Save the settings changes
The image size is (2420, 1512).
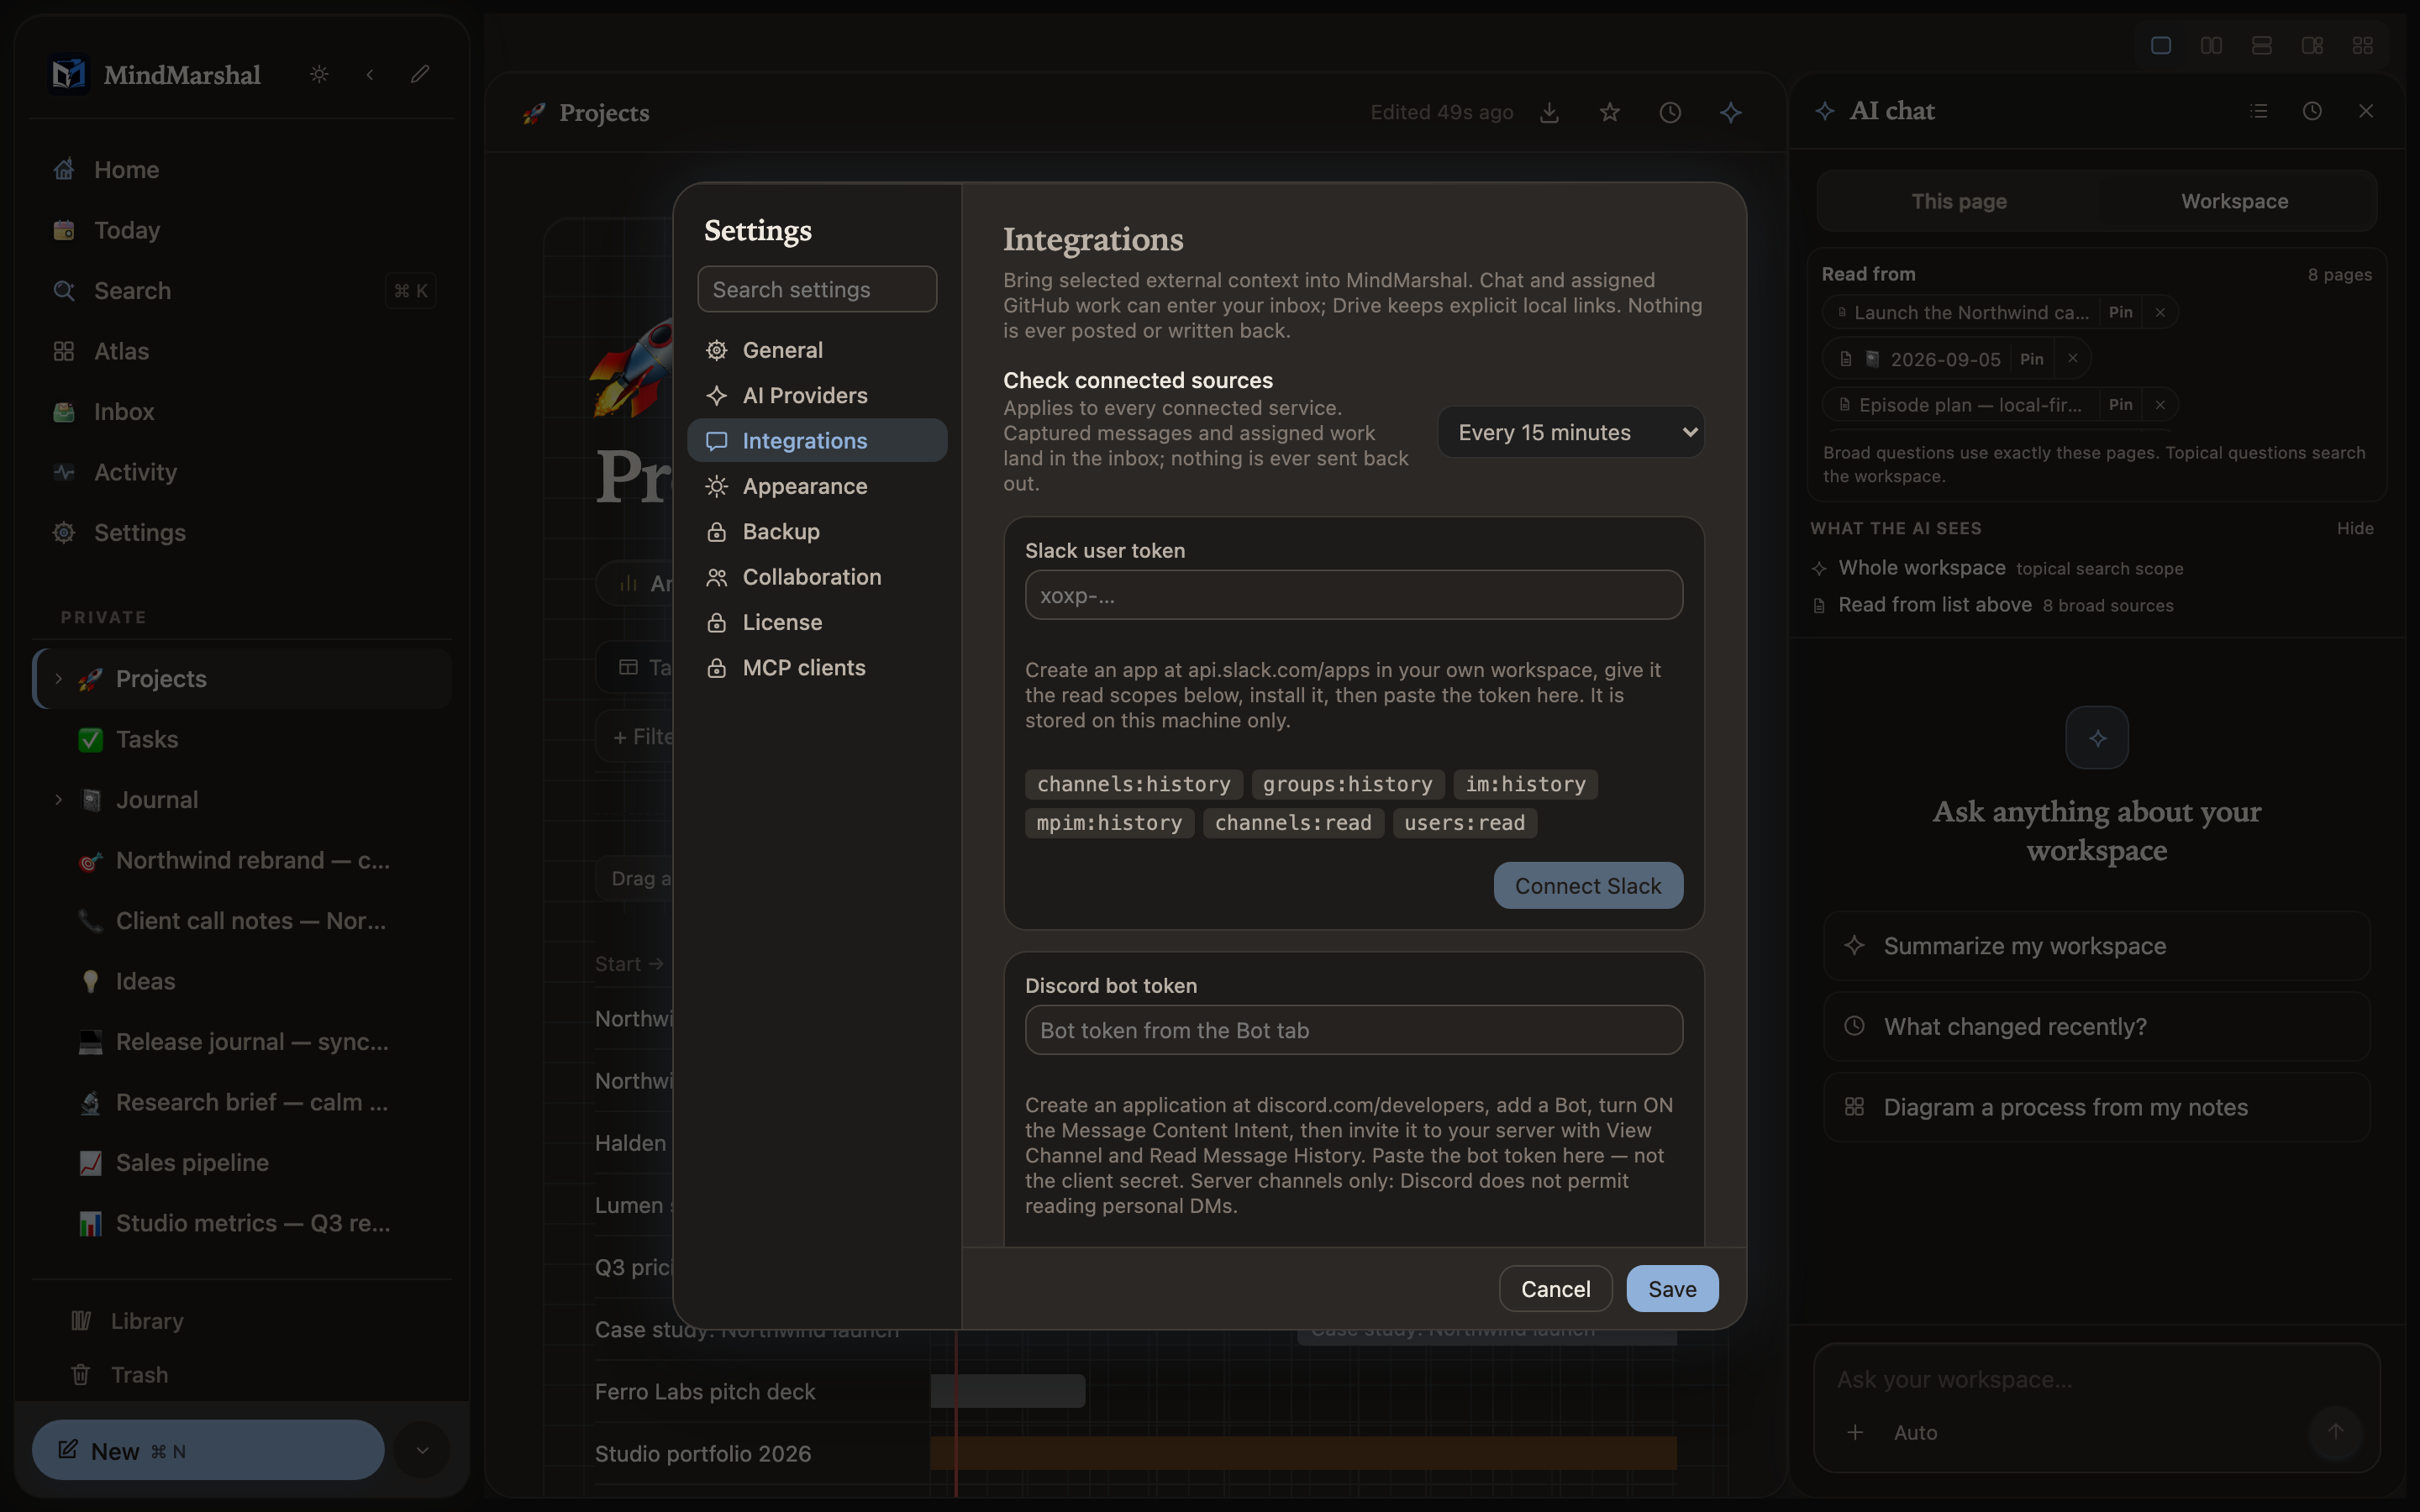point(1672,1289)
